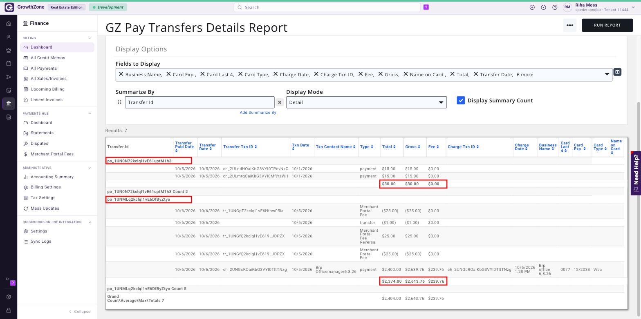Click the Summarize By Transfer Id field
The height and width of the screenshot is (319, 641).
click(200, 102)
